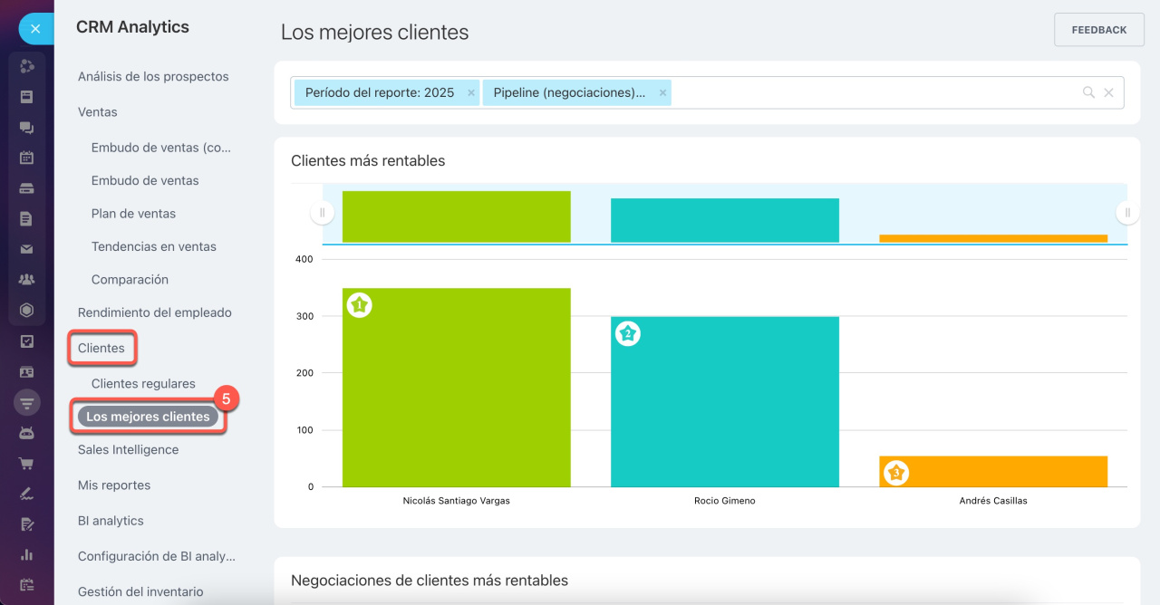Clear all filters with the X icon
The width and height of the screenshot is (1160, 605).
pyautogui.click(x=1108, y=92)
